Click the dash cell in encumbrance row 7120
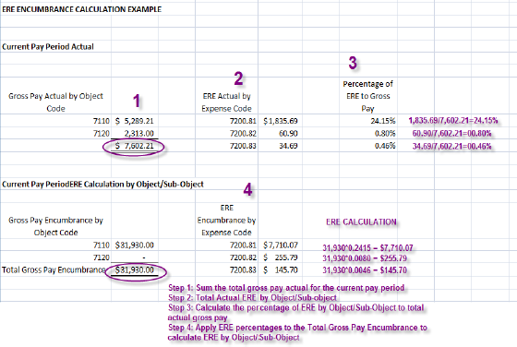This screenshot has height=347, width=517. point(144,257)
